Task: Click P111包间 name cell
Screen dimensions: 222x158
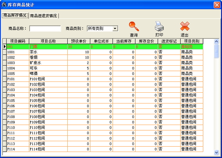Action: click(48, 133)
